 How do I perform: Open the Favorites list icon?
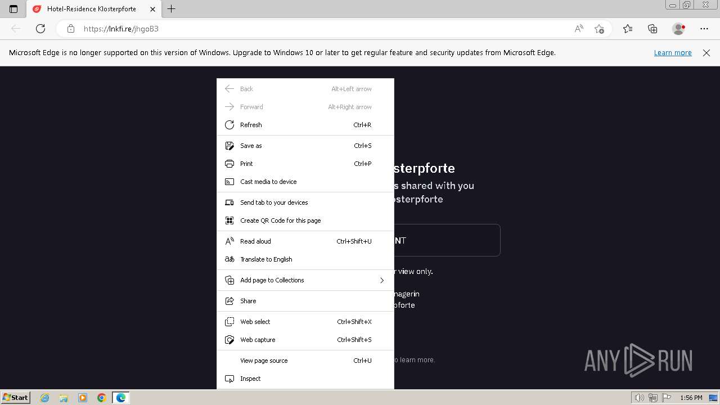point(628,29)
